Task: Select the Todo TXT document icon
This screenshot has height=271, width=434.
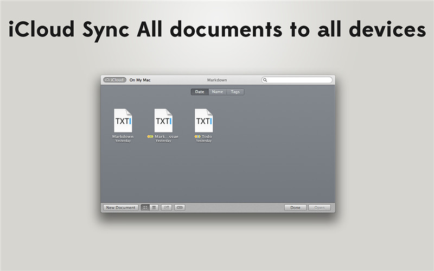Action: [x=204, y=121]
